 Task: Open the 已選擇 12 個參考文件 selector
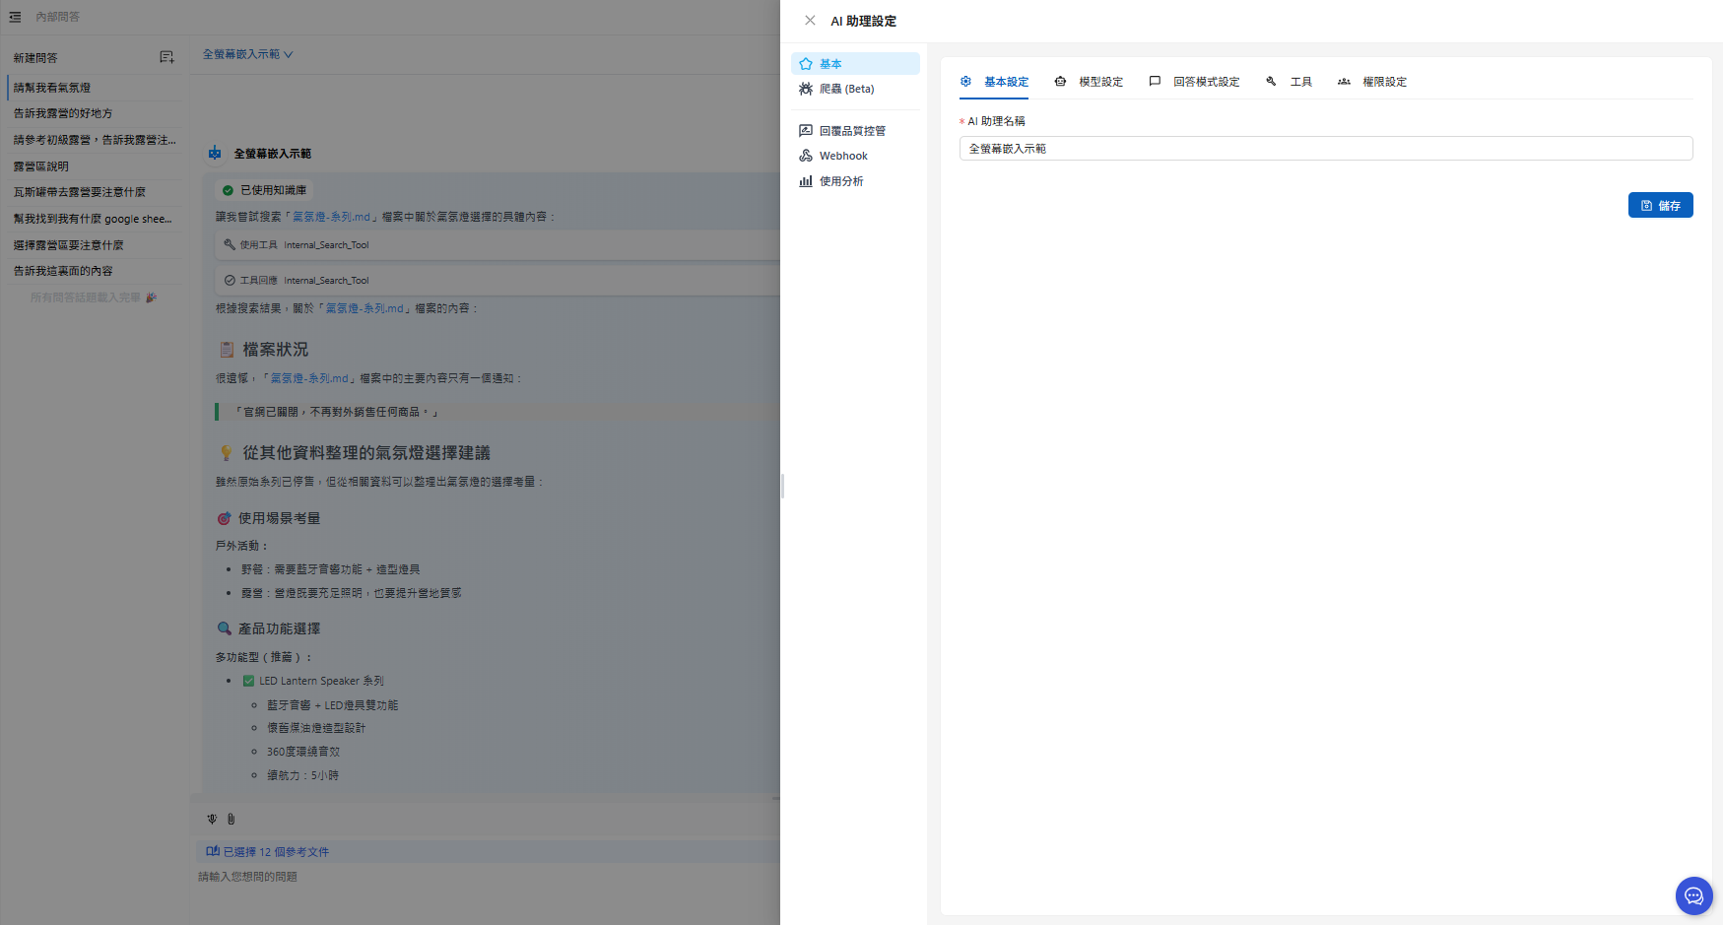pyautogui.click(x=268, y=852)
